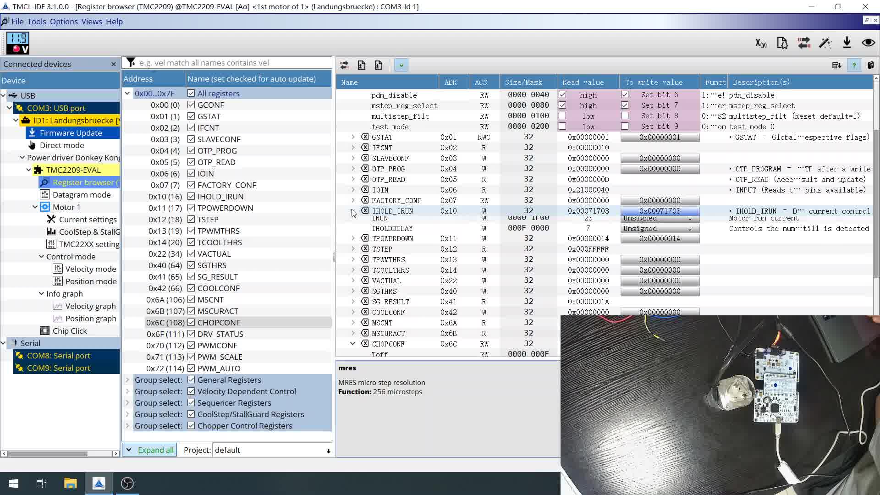Click the import-from-file icon in register toolbar

pyautogui.click(x=379, y=65)
